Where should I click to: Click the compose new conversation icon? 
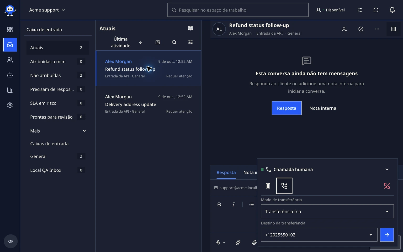point(158,42)
